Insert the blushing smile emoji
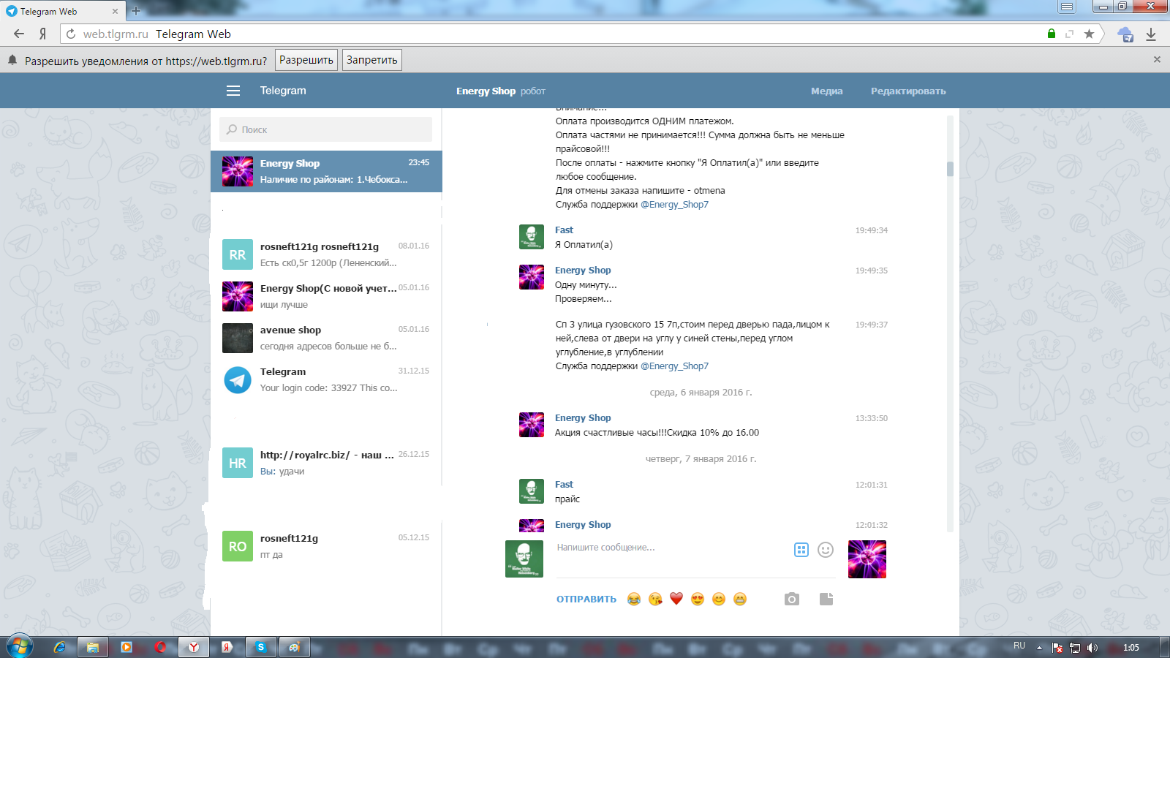The height and width of the screenshot is (802, 1170). click(719, 599)
